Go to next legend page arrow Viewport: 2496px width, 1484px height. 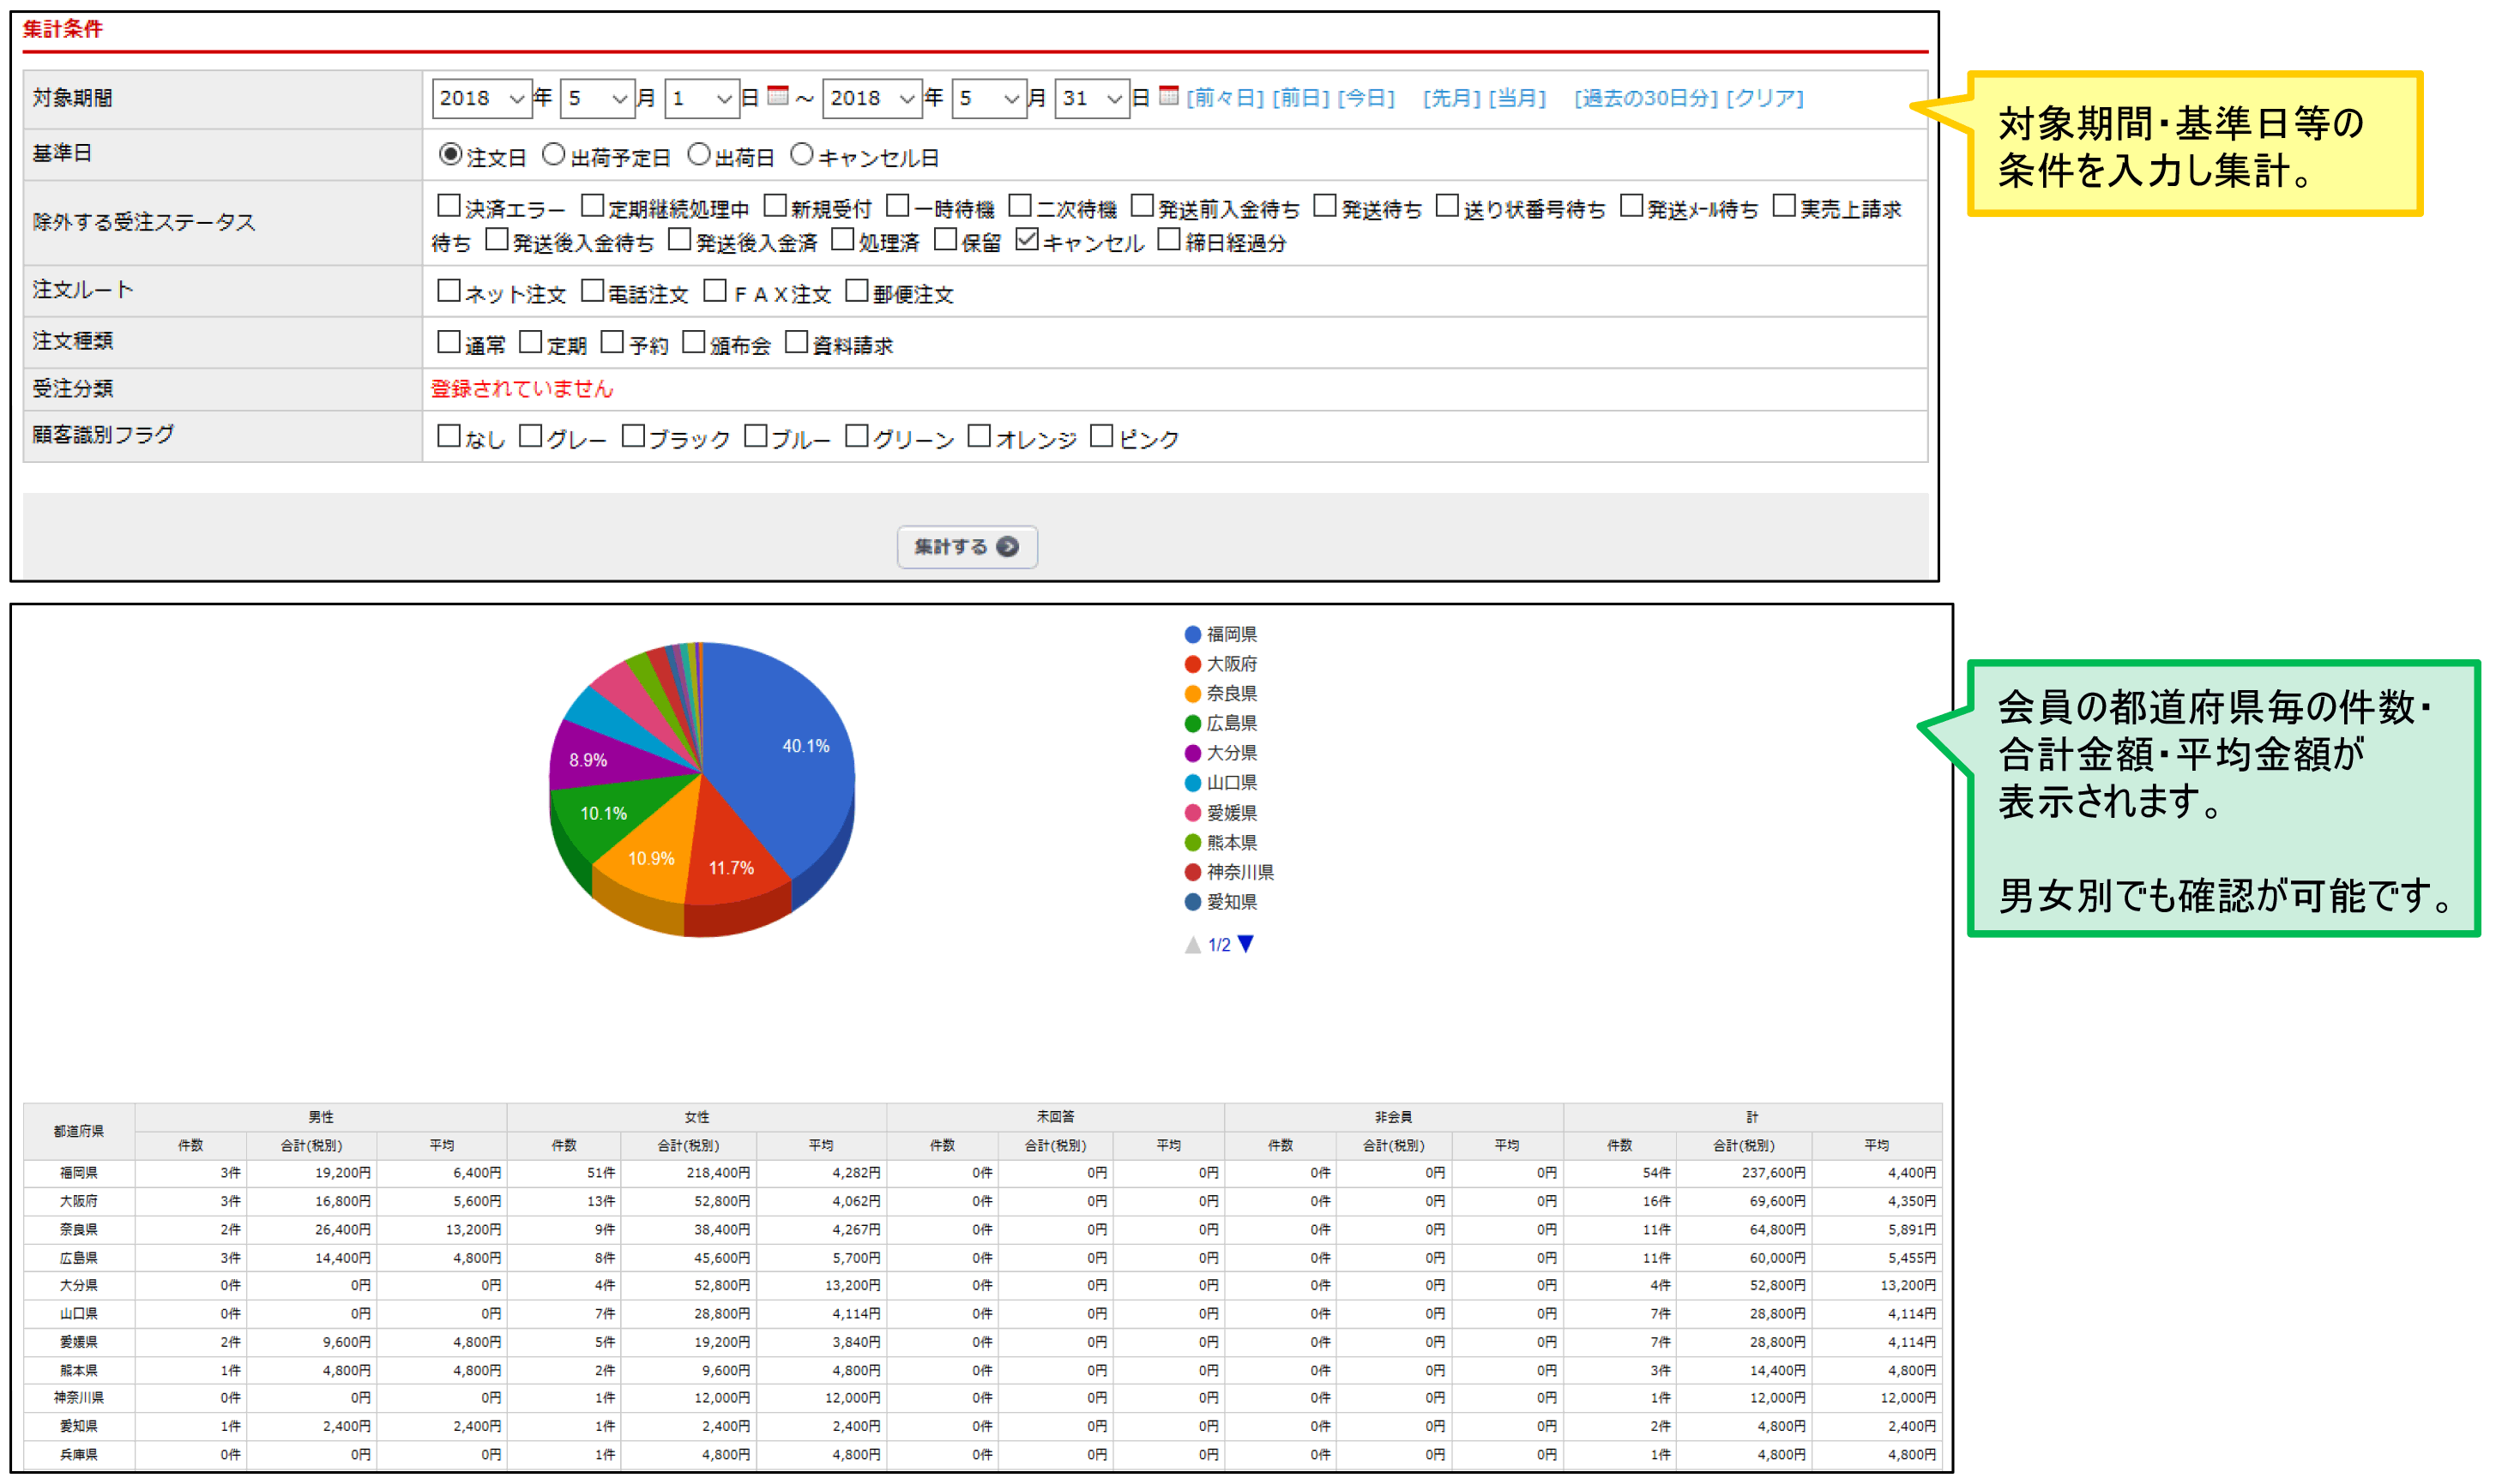point(1245,944)
